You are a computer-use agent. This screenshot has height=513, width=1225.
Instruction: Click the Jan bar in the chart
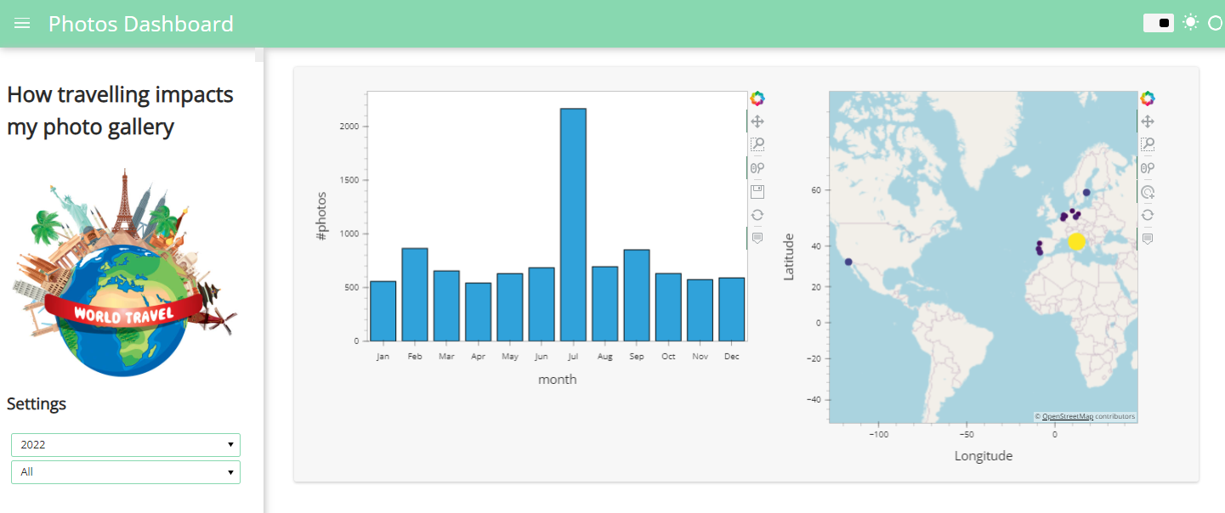coord(383,311)
